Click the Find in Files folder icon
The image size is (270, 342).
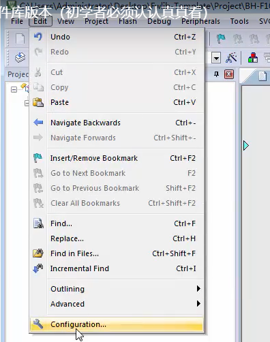[x=38, y=253]
